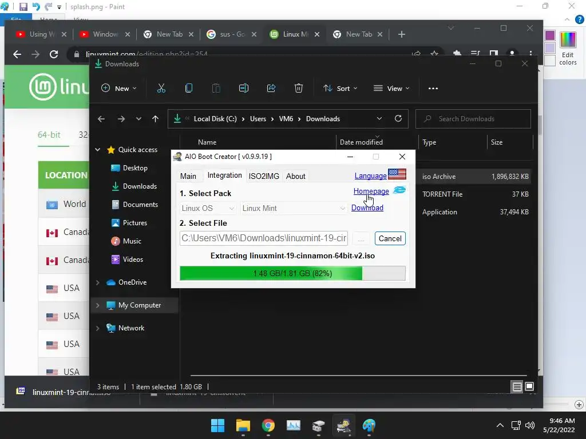Screen dimensions: 586x439
Task: Click Copy icon in Explorer toolbar
Action: click(x=189, y=89)
